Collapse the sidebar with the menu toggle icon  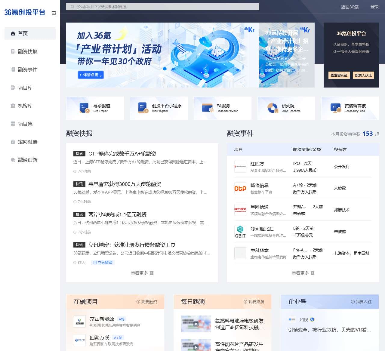tap(54, 13)
